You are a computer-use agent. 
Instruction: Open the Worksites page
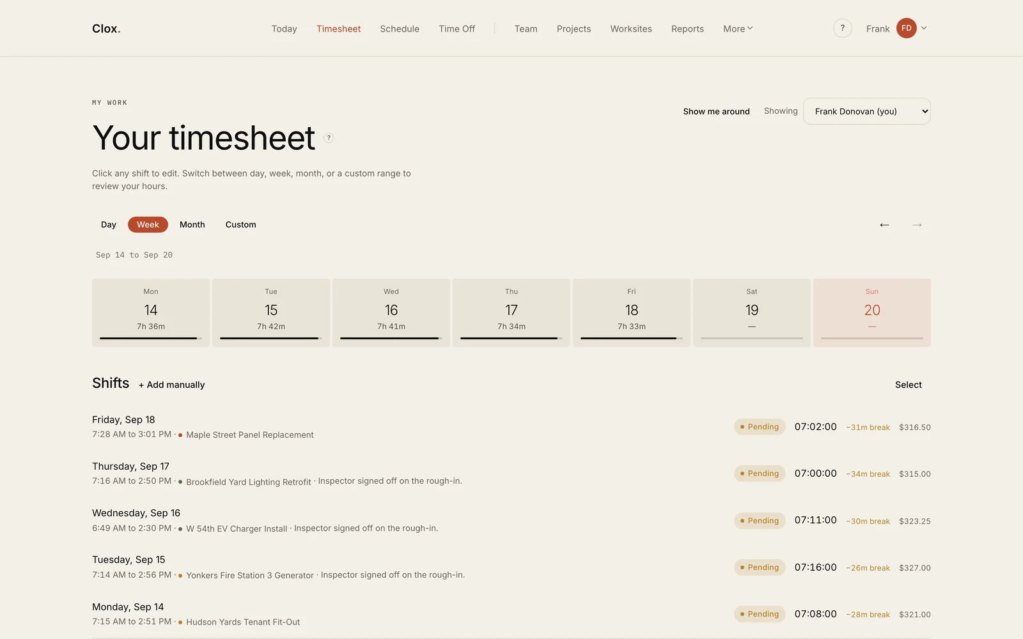click(631, 29)
